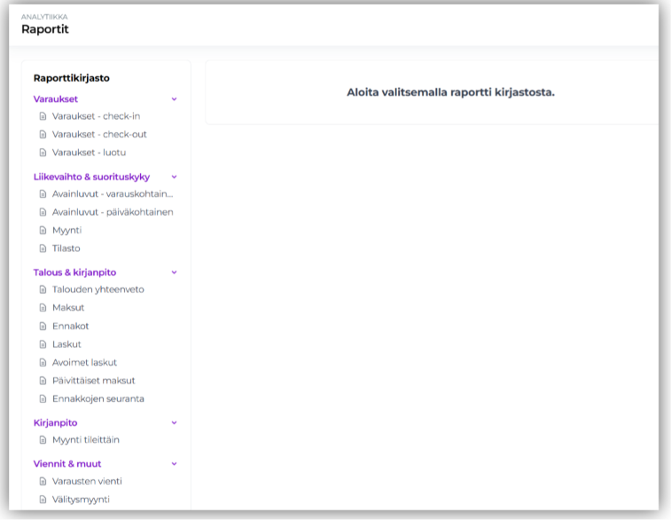
Task: Open Varausten vienti report
Action: (x=87, y=481)
